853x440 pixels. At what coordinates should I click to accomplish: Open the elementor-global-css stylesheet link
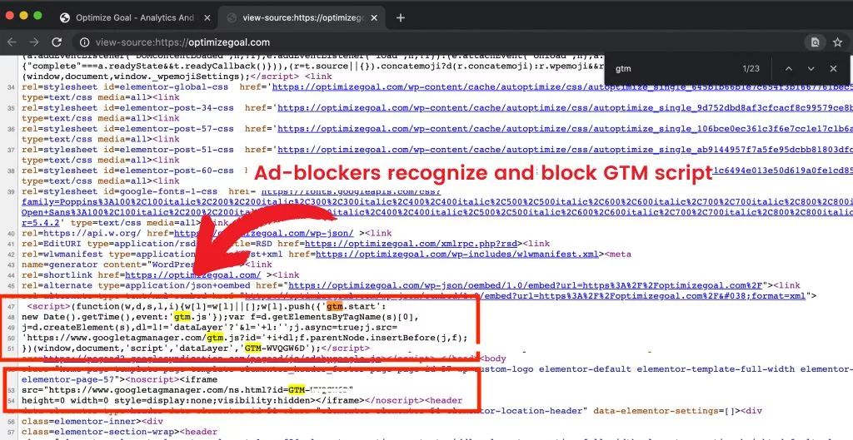point(562,87)
